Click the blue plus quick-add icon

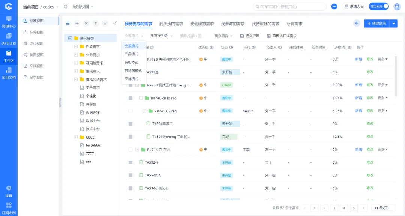(334, 7)
